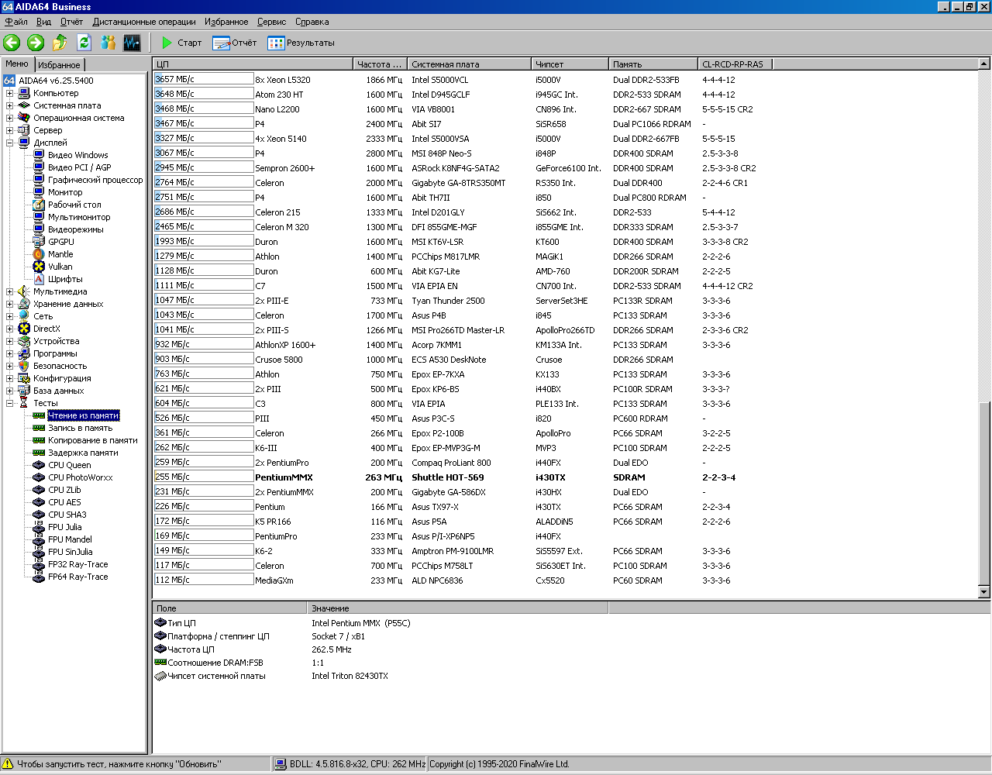Collapse the Дисплей tree node
This screenshot has width=992, height=775.
(10, 143)
